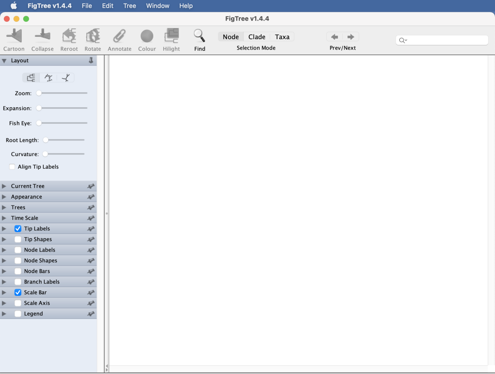Detach the Node Labels panel pin
The height and width of the screenshot is (374, 495).
tap(91, 250)
